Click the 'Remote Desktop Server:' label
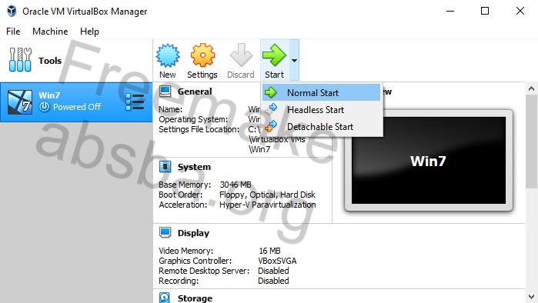This screenshot has height=303, width=538. [204, 271]
